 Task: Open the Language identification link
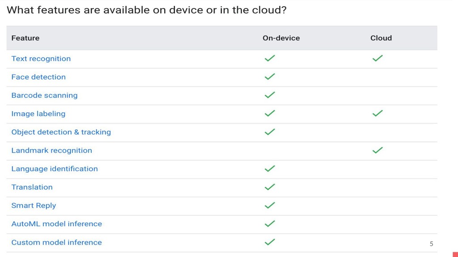click(x=55, y=169)
